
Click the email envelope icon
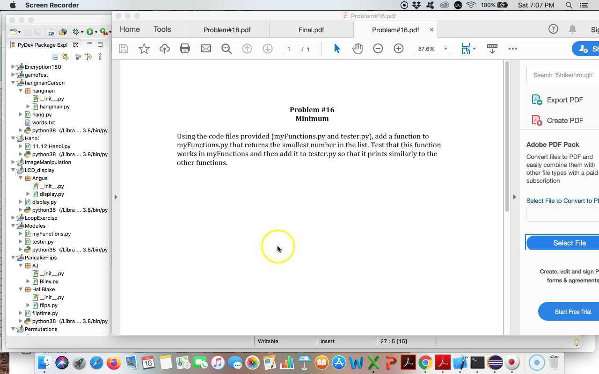(x=206, y=49)
